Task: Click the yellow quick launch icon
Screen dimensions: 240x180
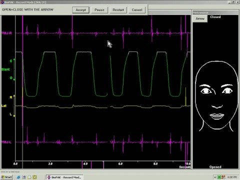Action: 34,177
